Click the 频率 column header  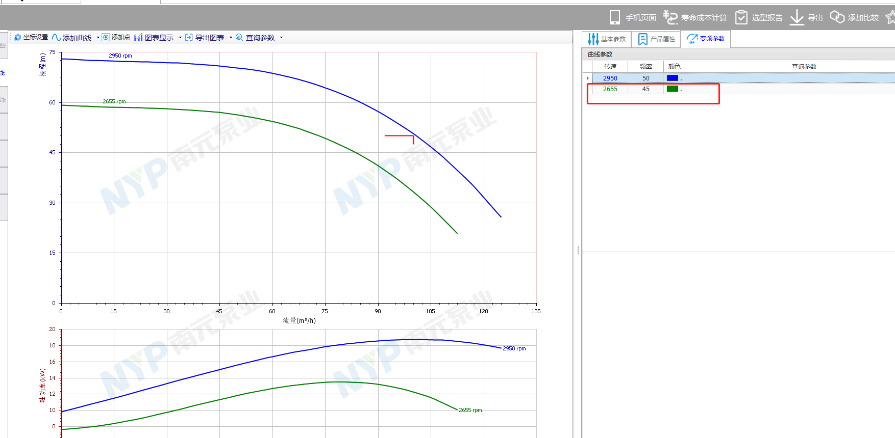click(646, 67)
